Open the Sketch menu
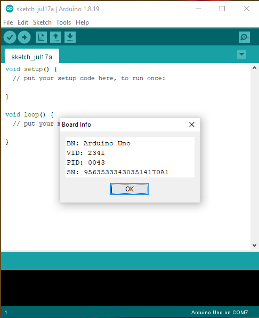This screenshot has width=259, height=318. [42, 22]
